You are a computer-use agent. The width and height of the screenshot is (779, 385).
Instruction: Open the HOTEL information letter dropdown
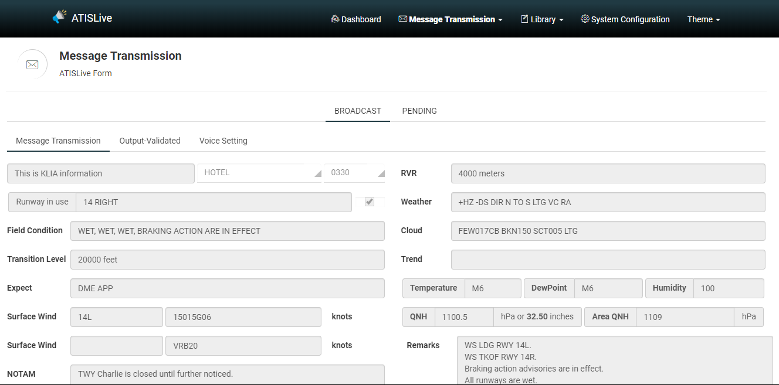pos(259,173)
